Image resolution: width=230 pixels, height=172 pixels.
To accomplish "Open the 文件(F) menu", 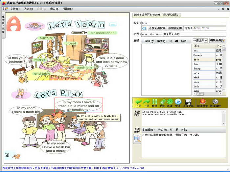I will pyautogui.click(x=15, y=9).
